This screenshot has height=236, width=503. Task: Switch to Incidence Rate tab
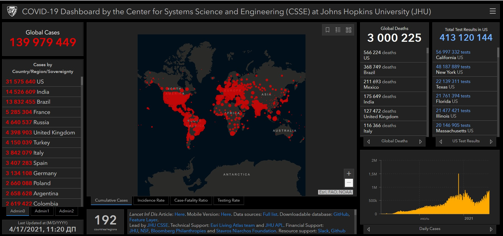coord(151,200)
